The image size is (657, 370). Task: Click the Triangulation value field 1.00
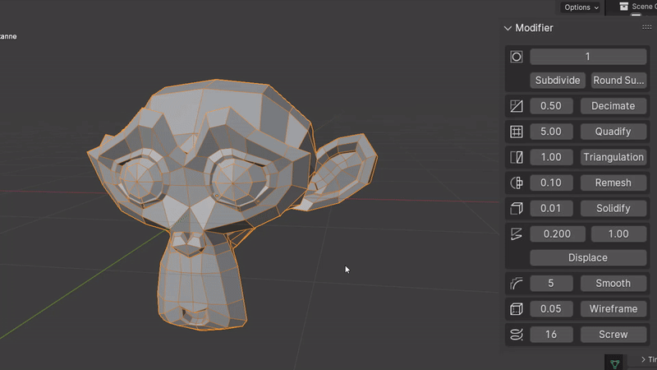point(551,157)
